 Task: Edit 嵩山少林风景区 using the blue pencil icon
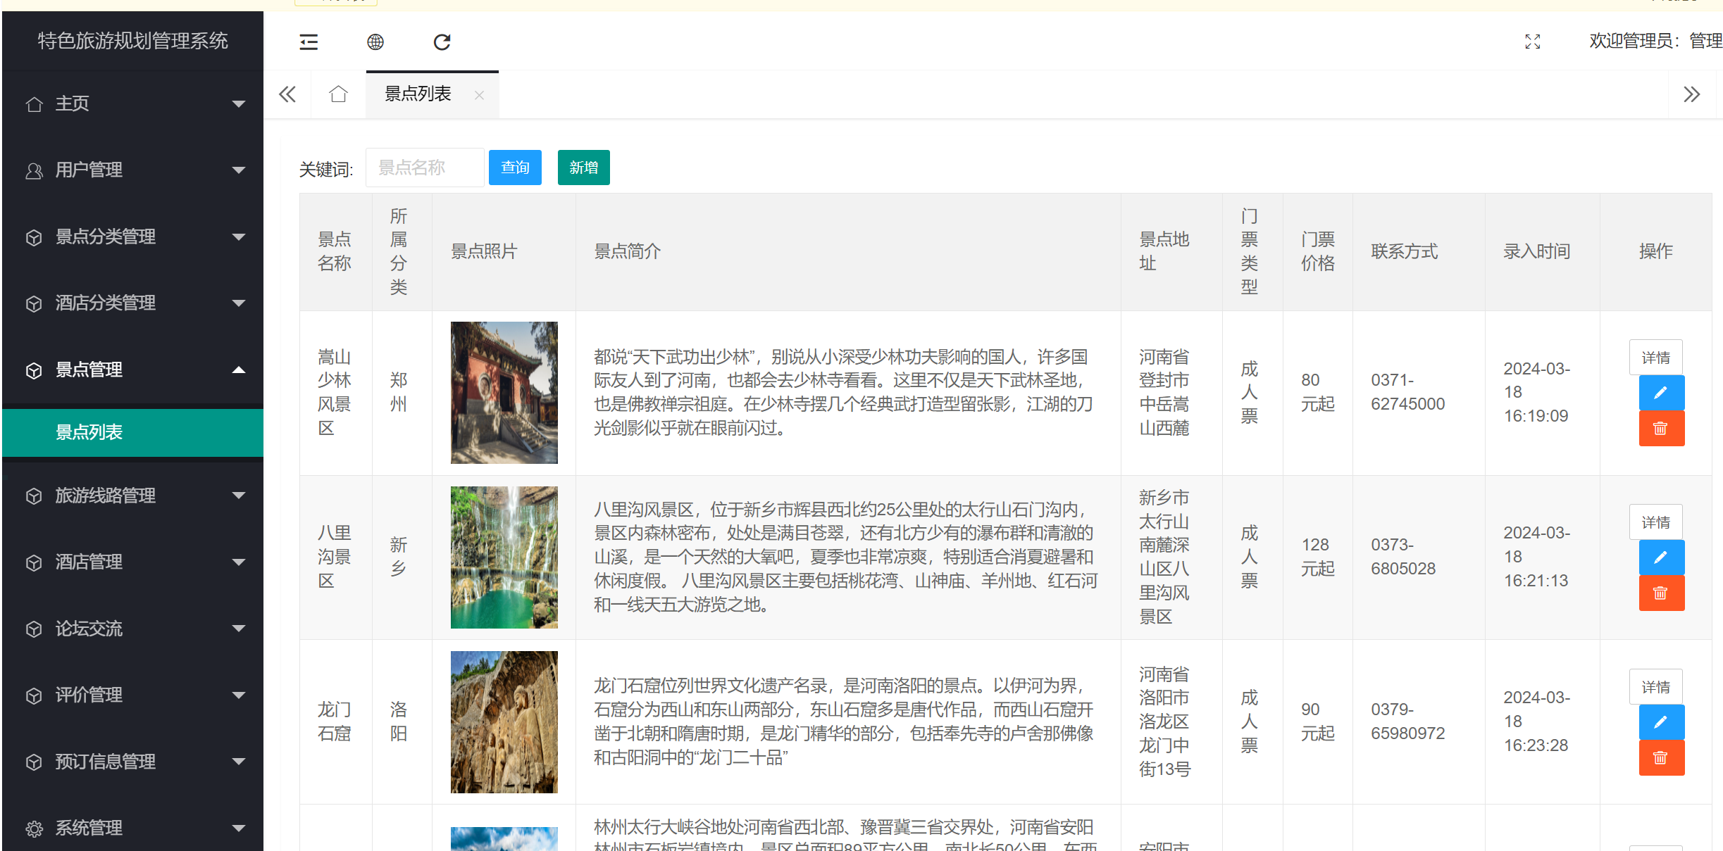(1661, 393)
